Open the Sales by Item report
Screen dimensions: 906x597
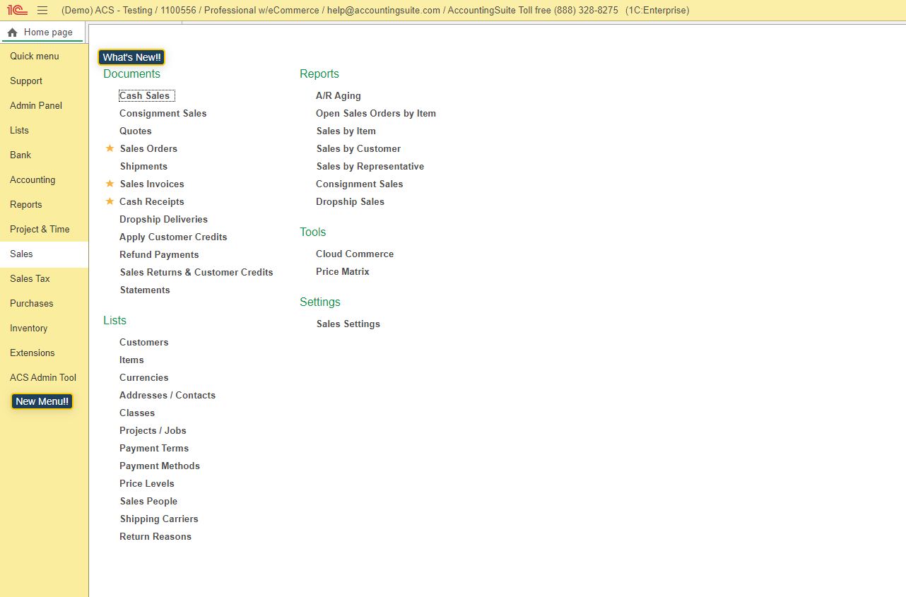click(x=346, y=131)
